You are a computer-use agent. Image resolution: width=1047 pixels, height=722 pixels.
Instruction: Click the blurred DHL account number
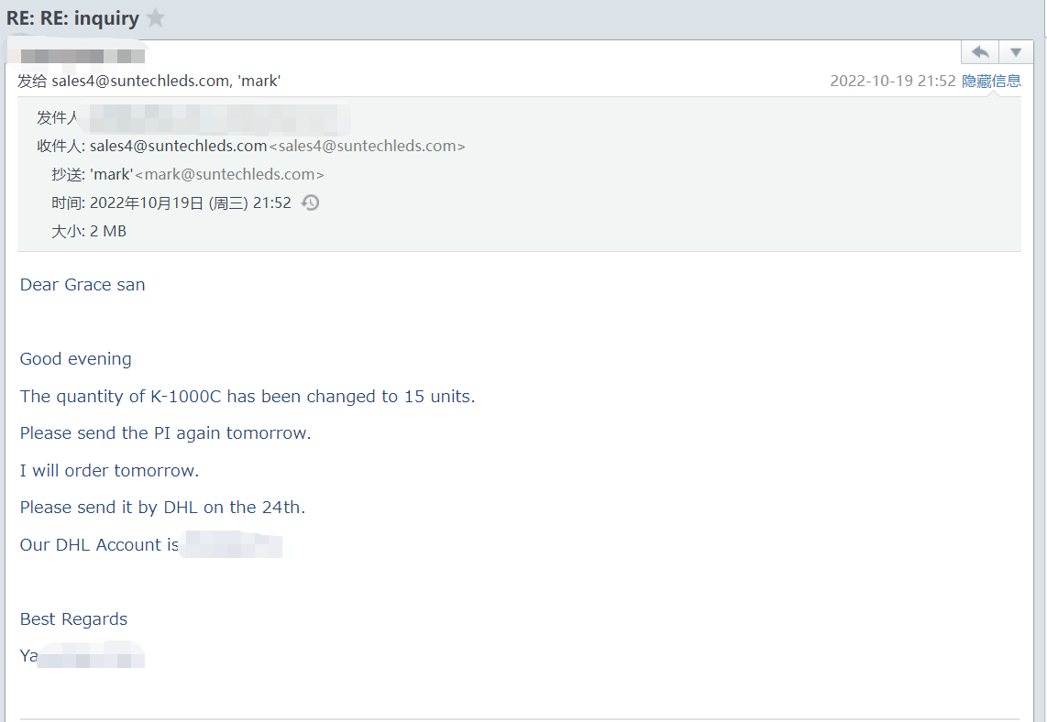pyautogui.click(x=231, y=545)
